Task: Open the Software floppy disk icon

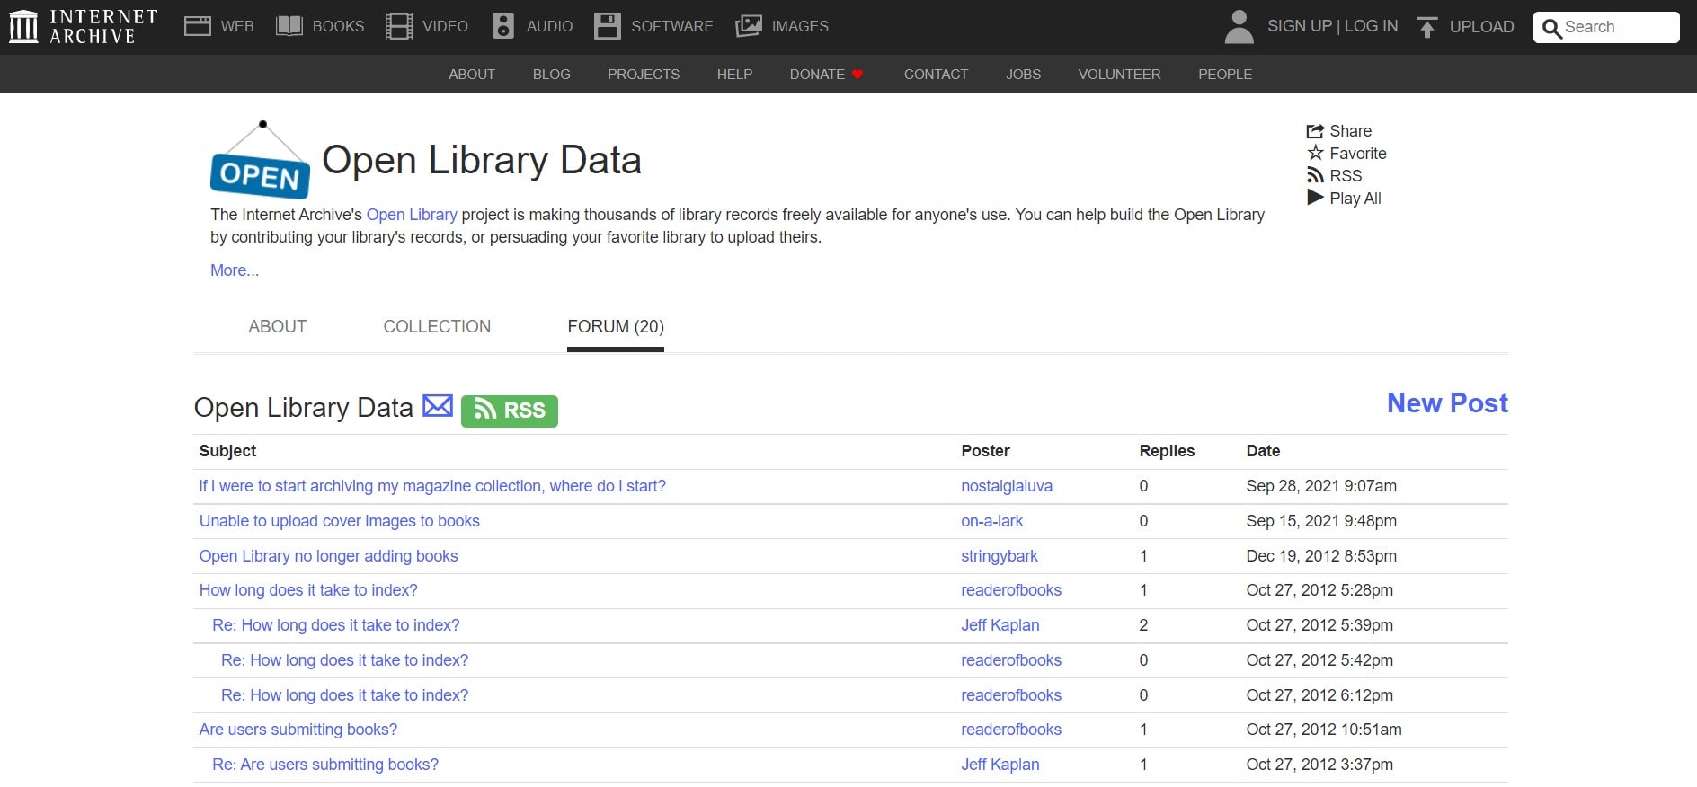Action: point(608,26)
